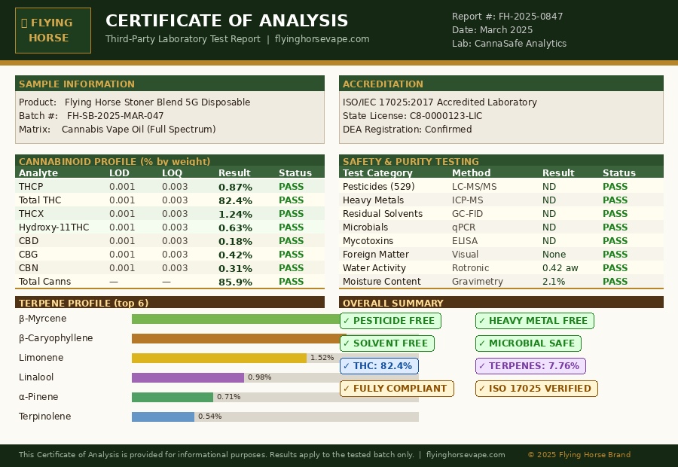
Task: Click the Batch # FH-SB-2025-MAR-047 value
Action: pos(115,116)
